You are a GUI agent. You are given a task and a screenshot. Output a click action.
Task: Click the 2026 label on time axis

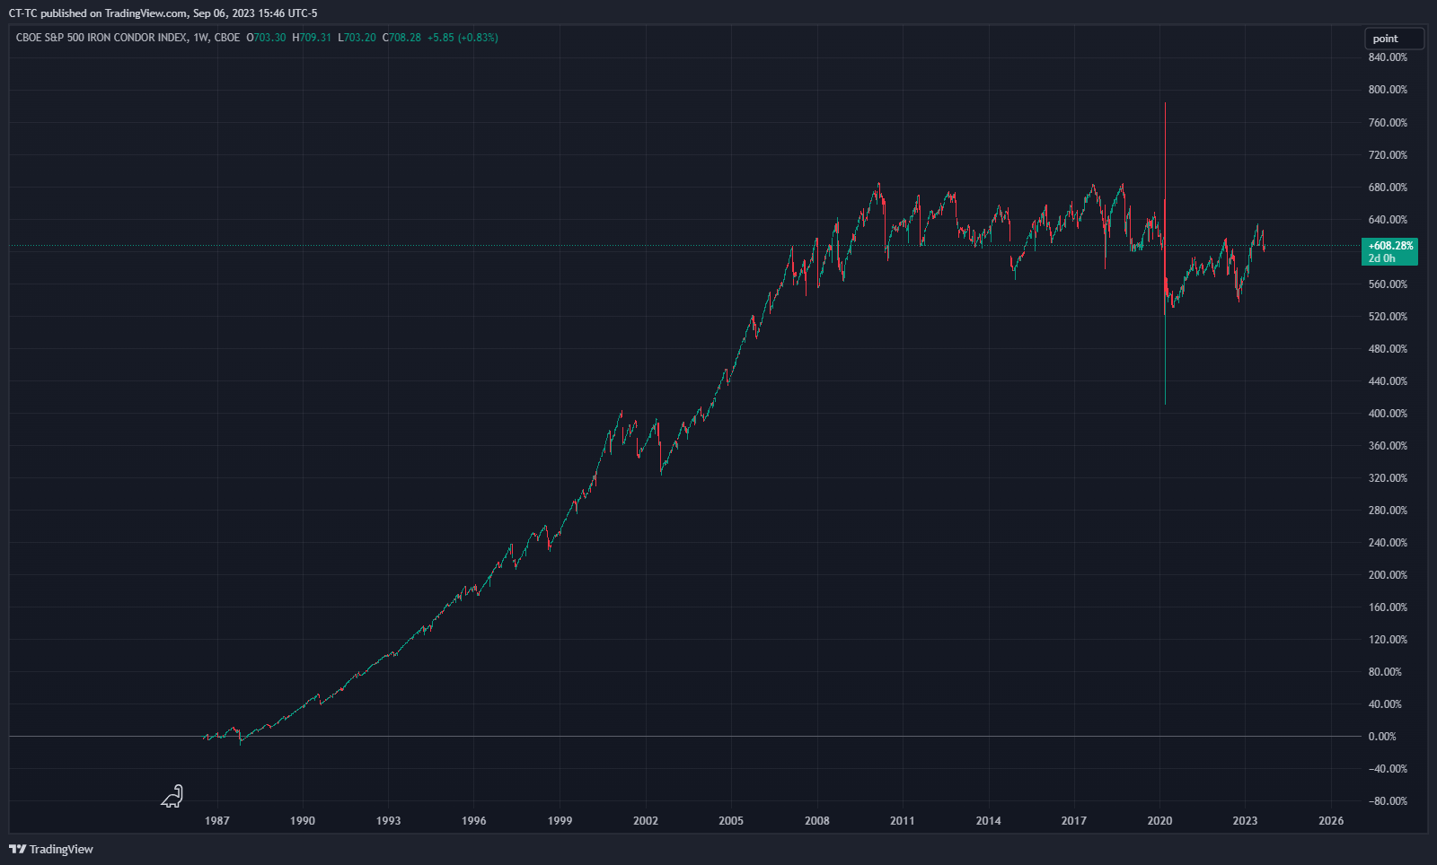[1331, 820]
